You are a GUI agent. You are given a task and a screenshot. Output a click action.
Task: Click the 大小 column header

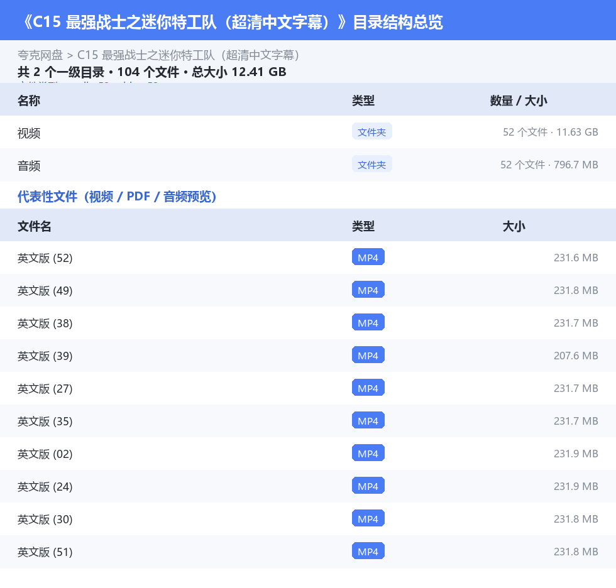tap(514, 226)
